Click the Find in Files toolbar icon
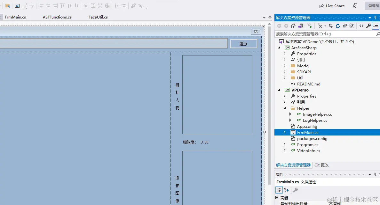 click(x=7, y=6)
